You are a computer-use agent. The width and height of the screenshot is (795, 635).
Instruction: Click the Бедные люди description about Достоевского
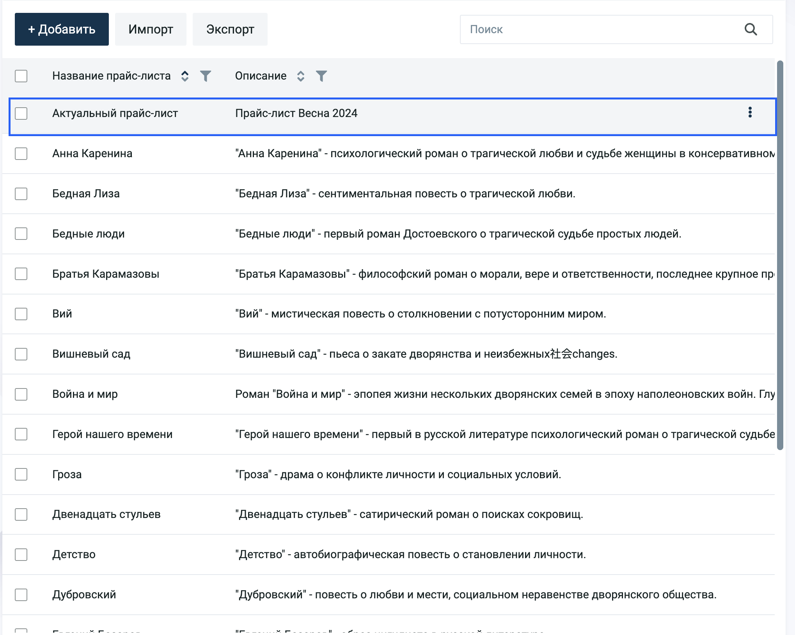coord(458,234)
